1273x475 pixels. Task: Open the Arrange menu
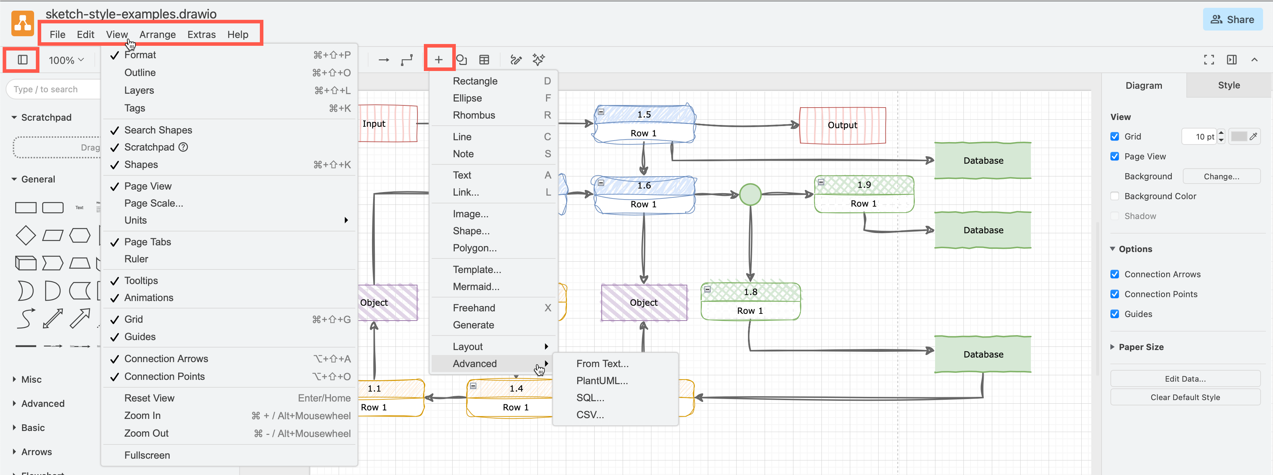158,34
